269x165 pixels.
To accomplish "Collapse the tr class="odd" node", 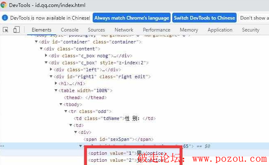I will pos(66,111).
